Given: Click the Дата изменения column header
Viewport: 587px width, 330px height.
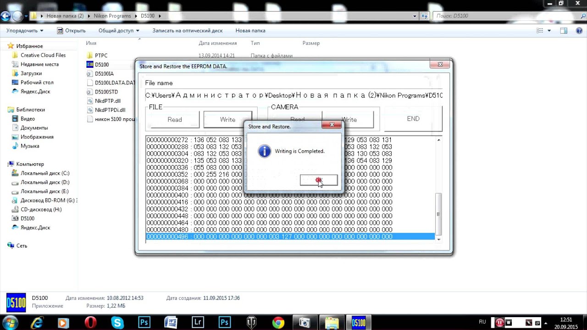Looking at the screenshot, I should pos(218,43).
